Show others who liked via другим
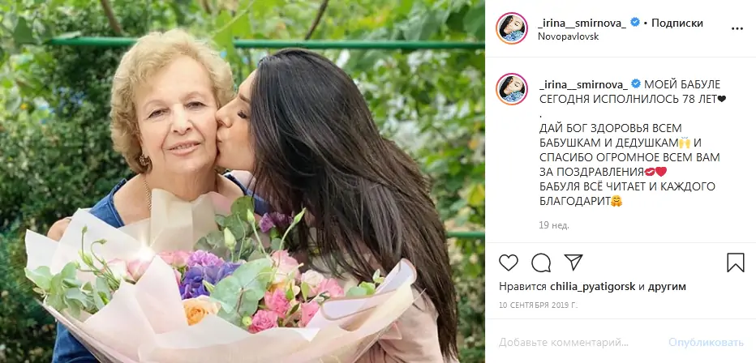Screen dimensions: 756x363 668,287
